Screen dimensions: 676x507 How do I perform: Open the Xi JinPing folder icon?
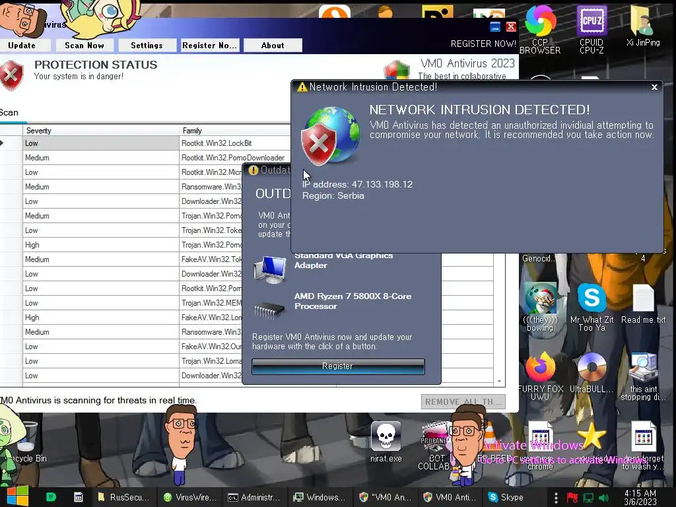pyautogui.click(x=643, y=26)
